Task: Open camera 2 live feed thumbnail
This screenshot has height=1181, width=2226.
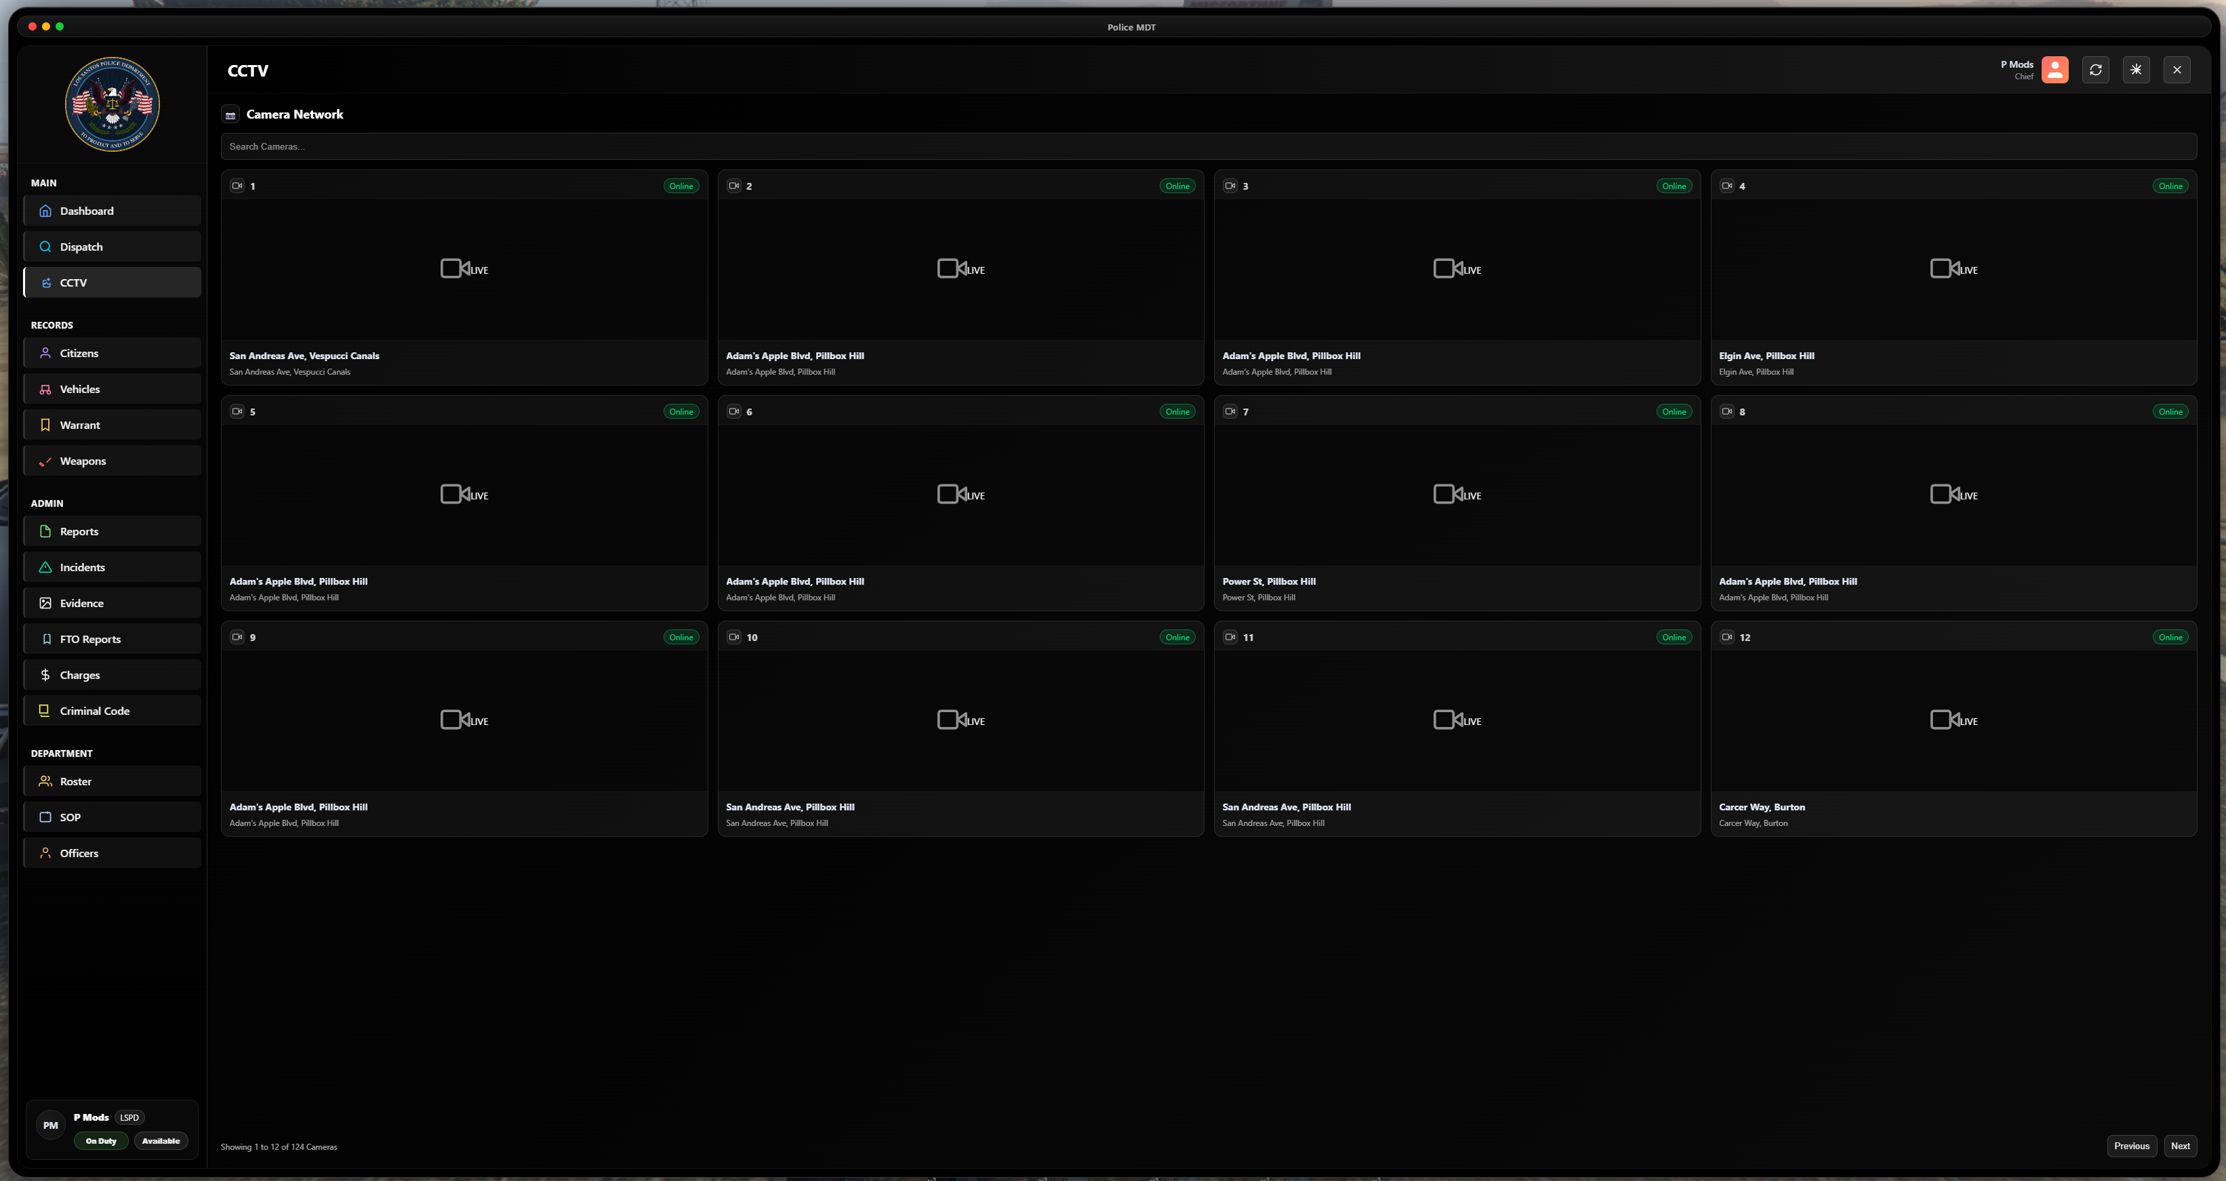Action: [960, 270]
